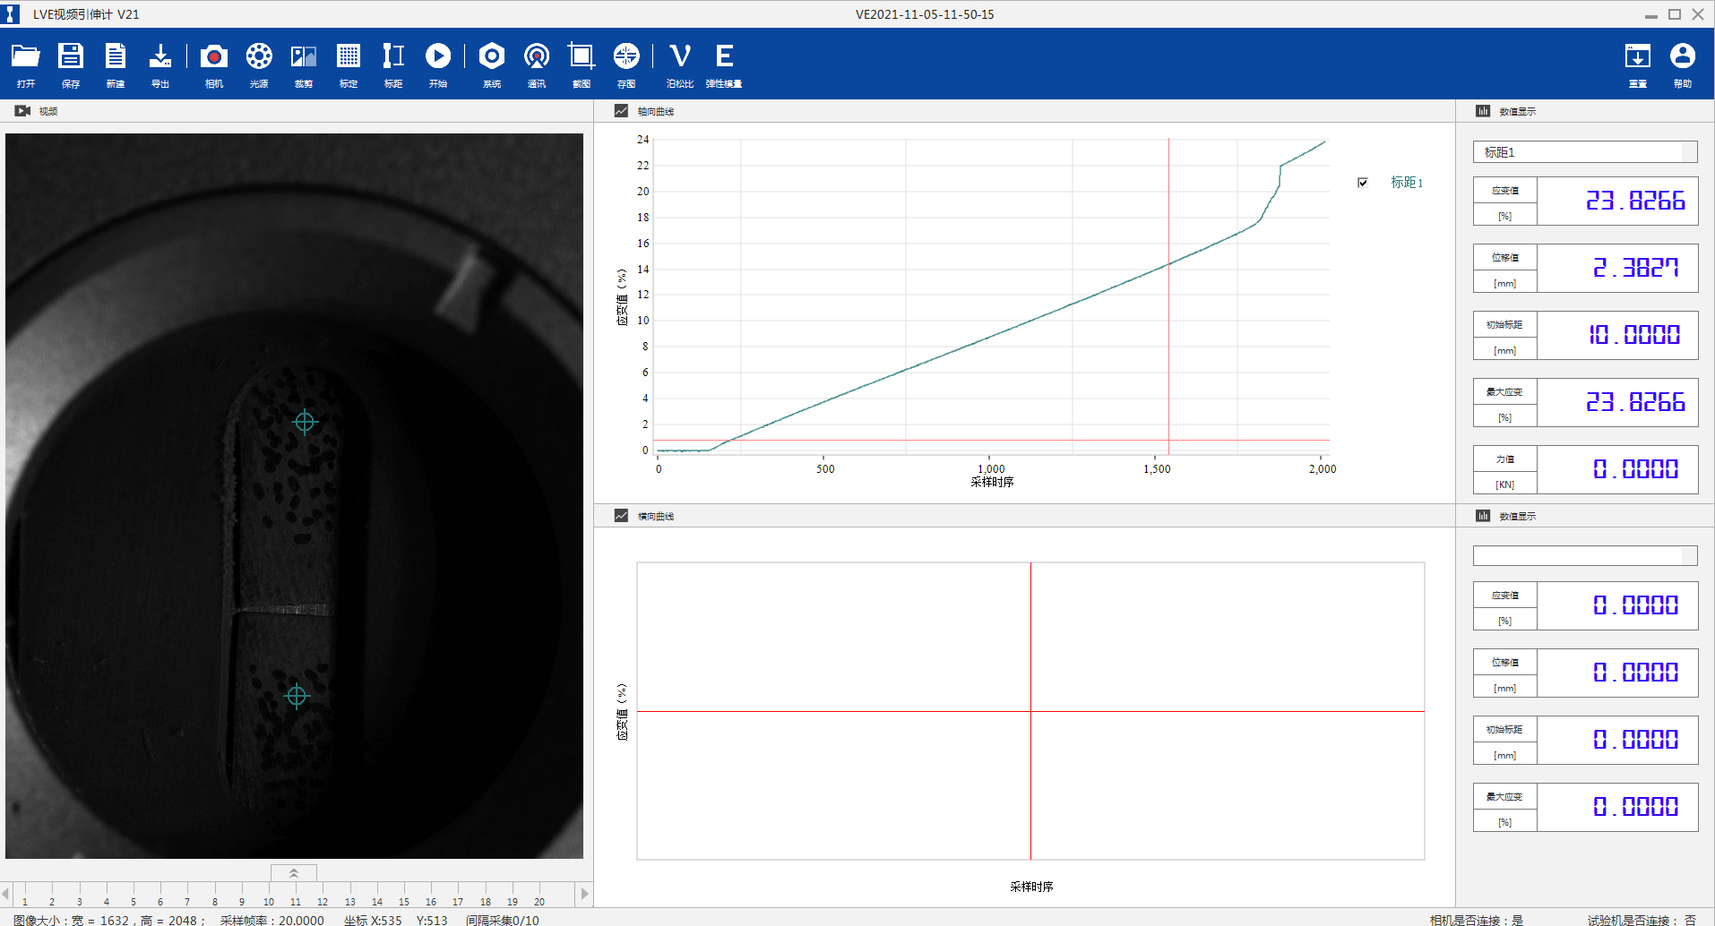Select the 标距 (Gauge length) tool

(393, 57)
